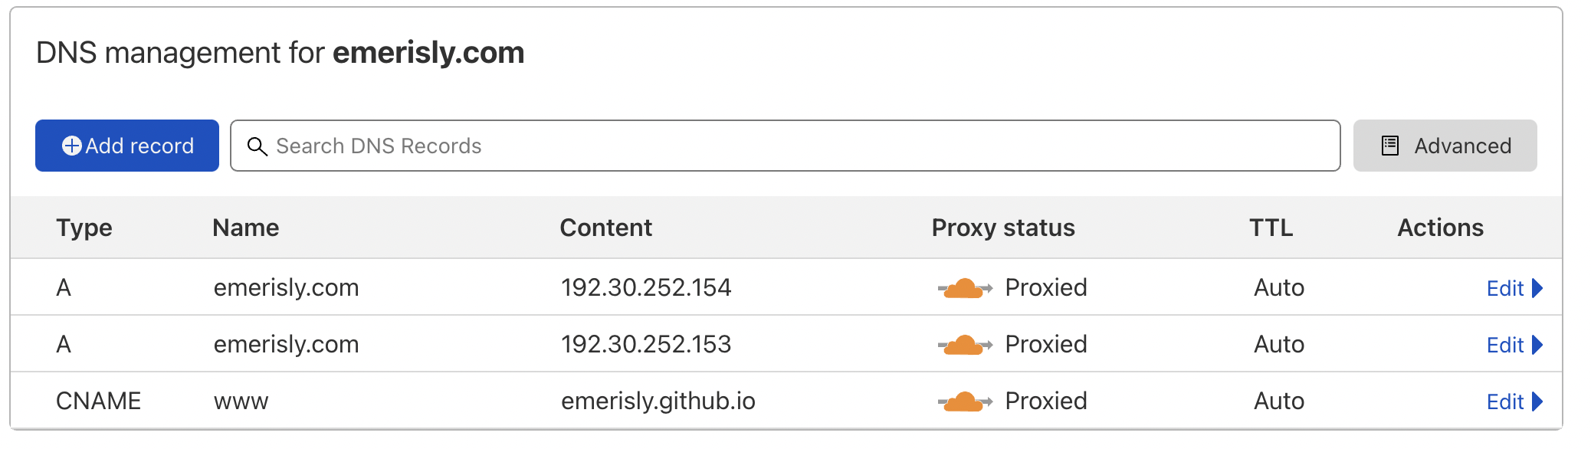Click the Type column header
Image resolution: width=1591 pixels, height=449 pixels.
point(84,228)
